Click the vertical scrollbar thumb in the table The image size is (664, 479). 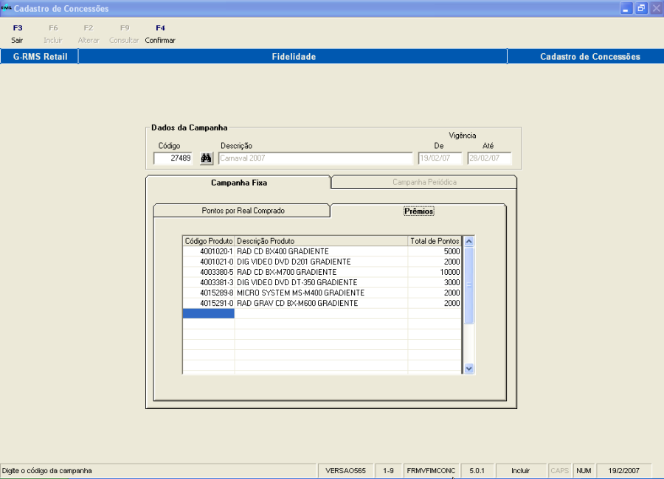[468, 286]
